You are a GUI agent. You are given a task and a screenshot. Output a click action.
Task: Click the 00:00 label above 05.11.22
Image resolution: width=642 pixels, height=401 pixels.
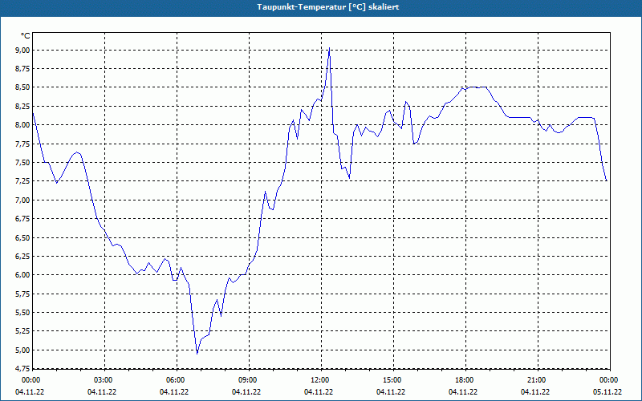(x=609, y=380)
